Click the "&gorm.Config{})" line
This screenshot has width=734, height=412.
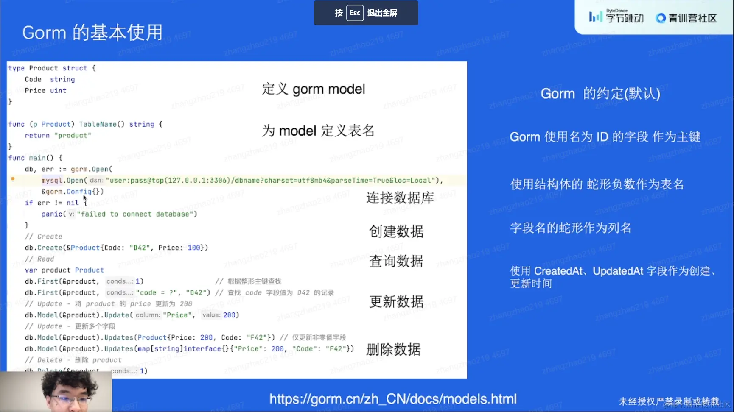73,192
